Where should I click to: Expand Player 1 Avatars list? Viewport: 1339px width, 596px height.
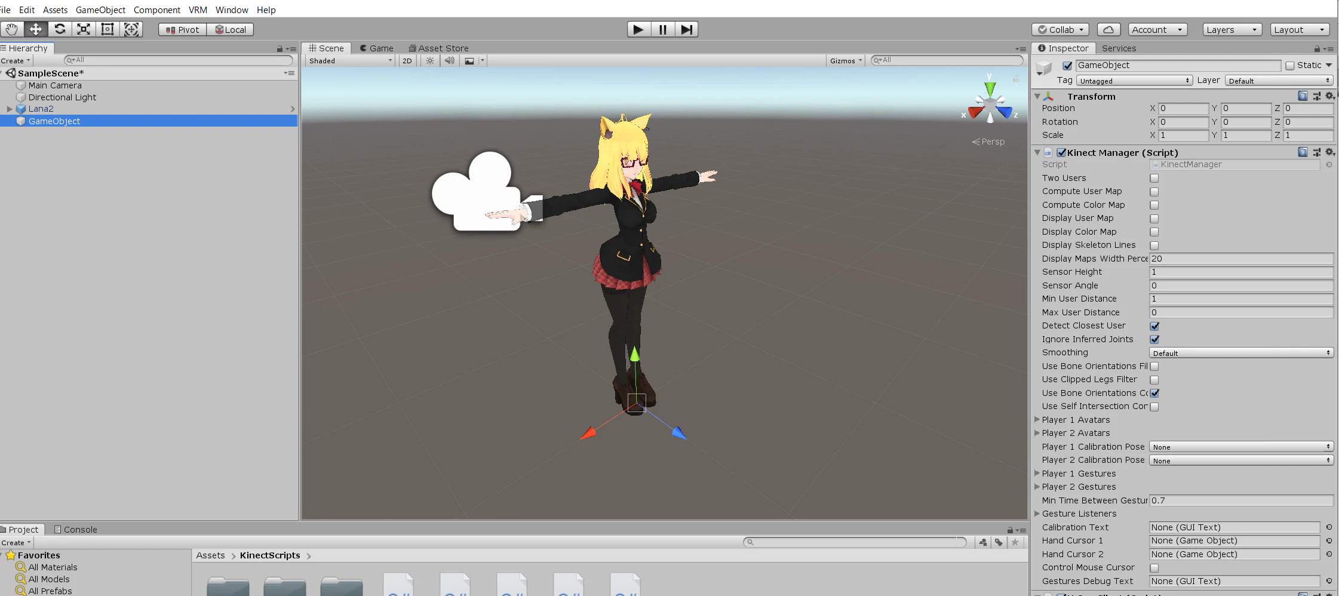click(1037, 420)
